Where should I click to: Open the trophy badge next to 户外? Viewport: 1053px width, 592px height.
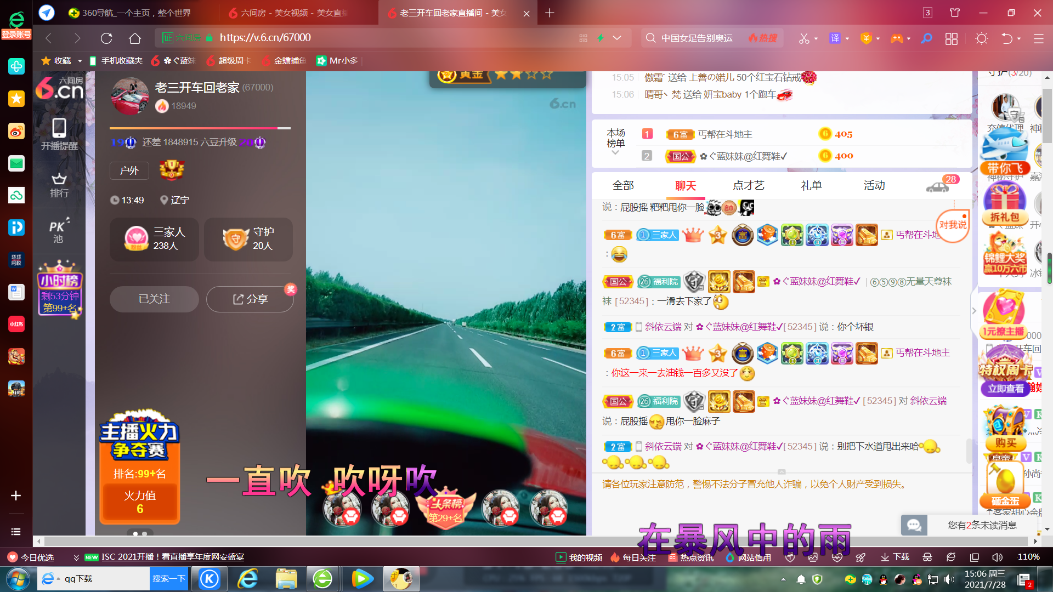point(172,170)
